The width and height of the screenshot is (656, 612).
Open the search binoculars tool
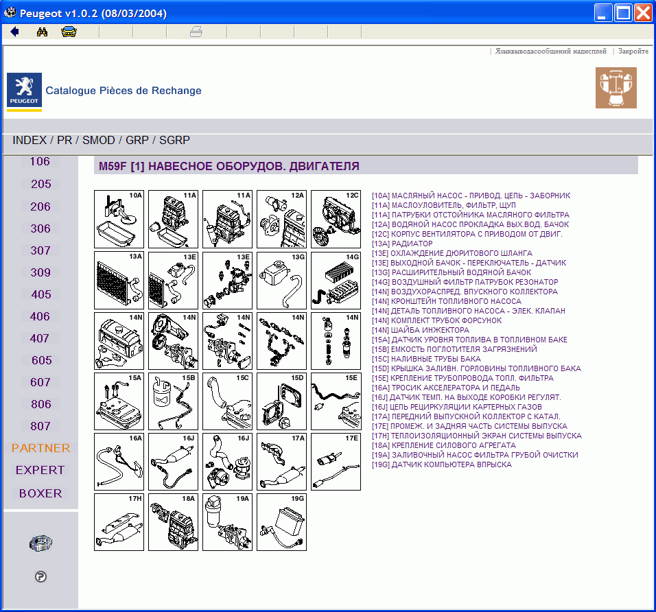[41, 31]
